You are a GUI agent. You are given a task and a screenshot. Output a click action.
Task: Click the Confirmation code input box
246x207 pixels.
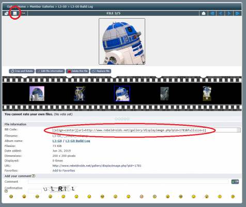(35, 191)
